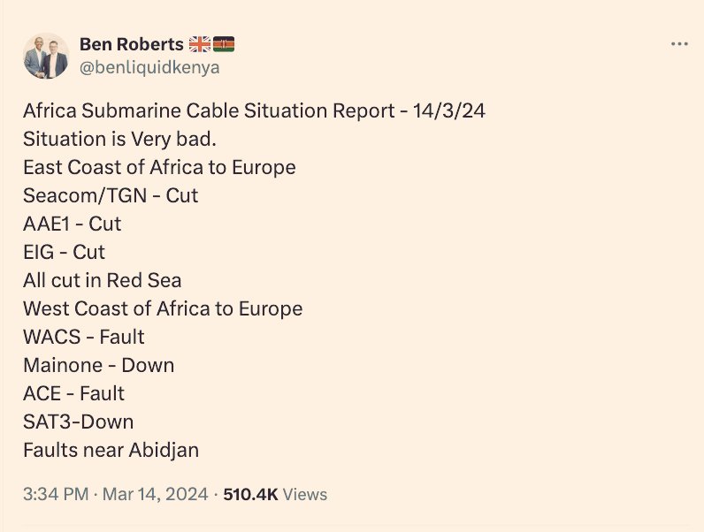This screenshot has width=704, height=532.
Task: Click the 510.4K view count number
Action: click(x=250, y=494)
